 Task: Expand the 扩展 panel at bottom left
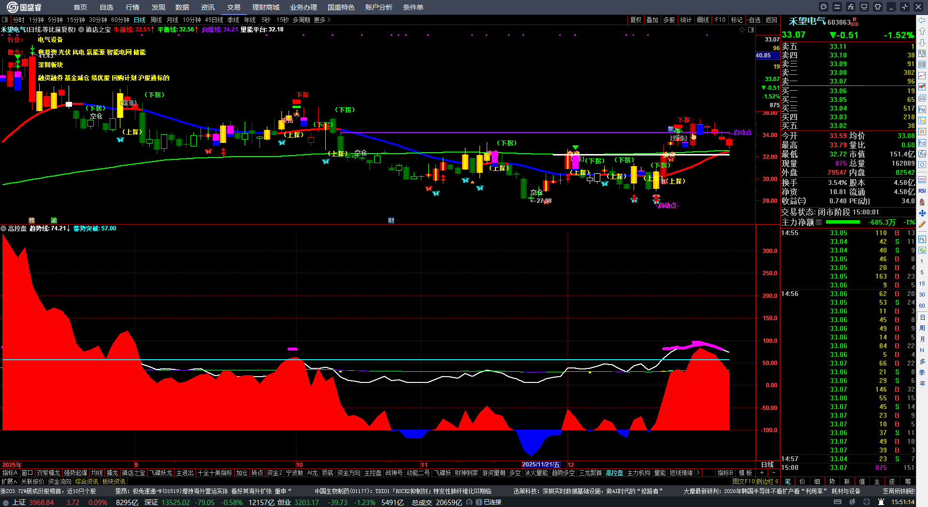coord(9,481)
